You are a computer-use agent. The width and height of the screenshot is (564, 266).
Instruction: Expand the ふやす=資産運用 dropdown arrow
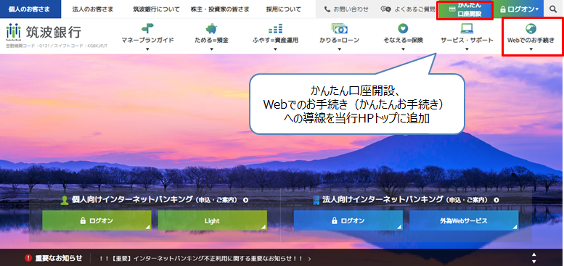click(x=276, y=49)
